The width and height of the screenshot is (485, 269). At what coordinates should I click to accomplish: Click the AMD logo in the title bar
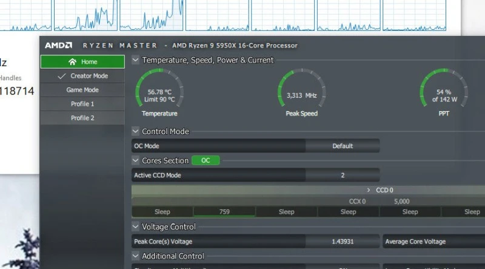click(58, 46)
